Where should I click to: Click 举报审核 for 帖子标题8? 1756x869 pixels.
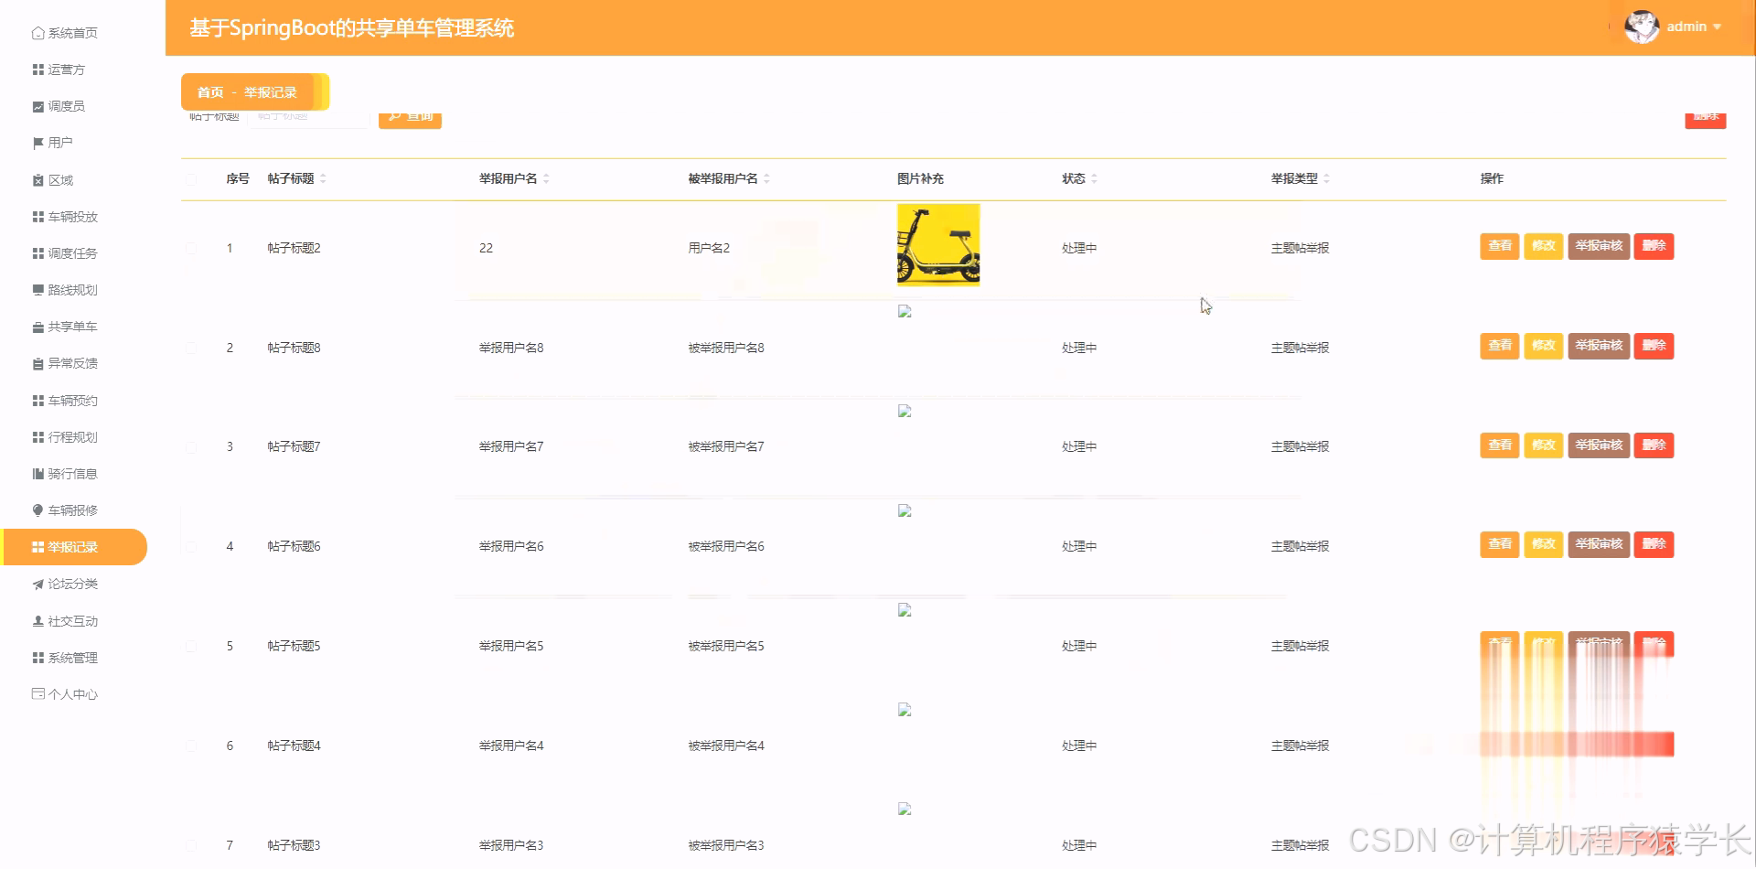(x=1598, y=346)
